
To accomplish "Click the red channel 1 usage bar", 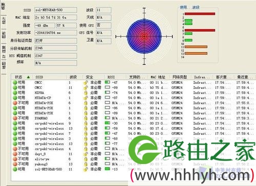I will coord(200,14).
